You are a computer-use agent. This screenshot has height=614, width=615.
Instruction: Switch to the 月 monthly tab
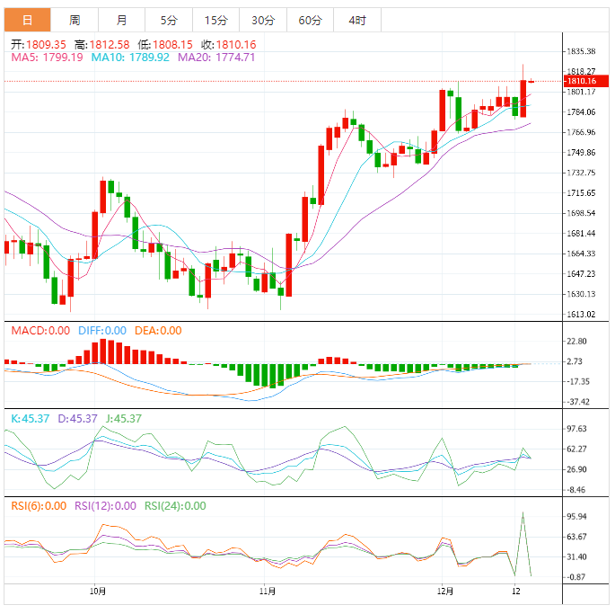click(121, 20)
